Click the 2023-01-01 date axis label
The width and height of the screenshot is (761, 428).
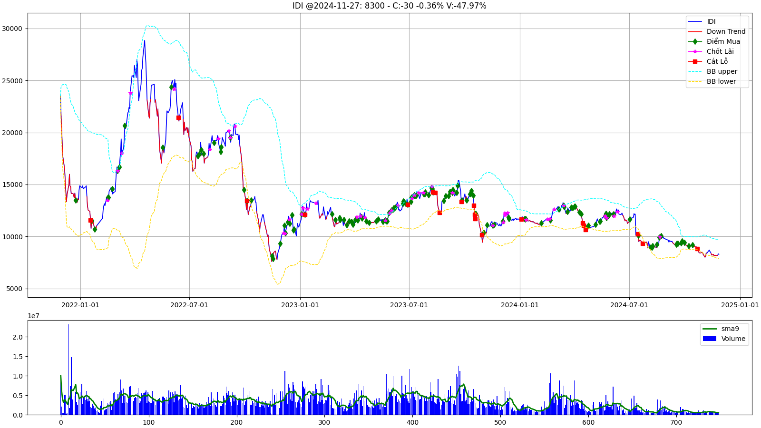[x=300, y=305]
